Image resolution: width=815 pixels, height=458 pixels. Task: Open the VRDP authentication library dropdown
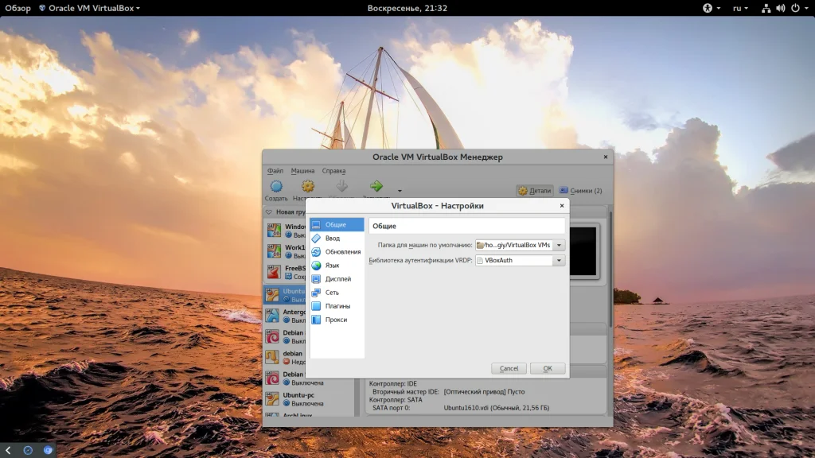point(560,261)
